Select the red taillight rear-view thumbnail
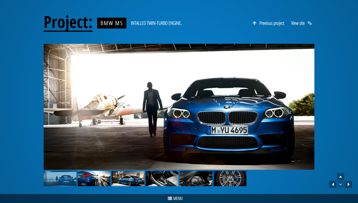The image size is (358, 203). 94,179
